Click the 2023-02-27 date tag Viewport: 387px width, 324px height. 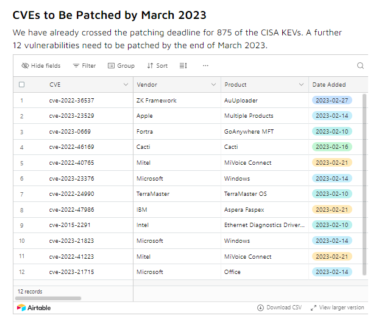pyautogui.click(x=332, y=100)
